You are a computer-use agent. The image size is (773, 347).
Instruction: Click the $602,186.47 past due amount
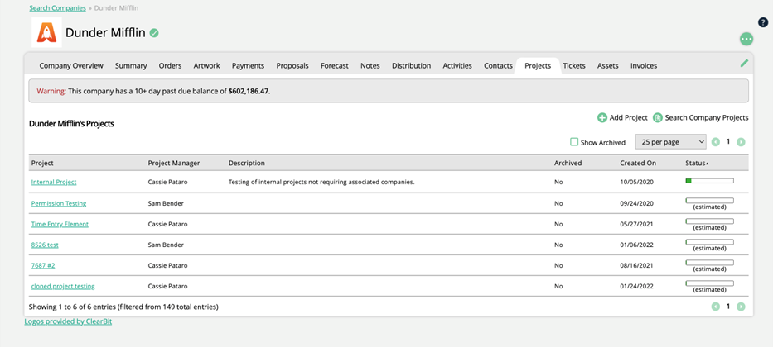(249, 92)
